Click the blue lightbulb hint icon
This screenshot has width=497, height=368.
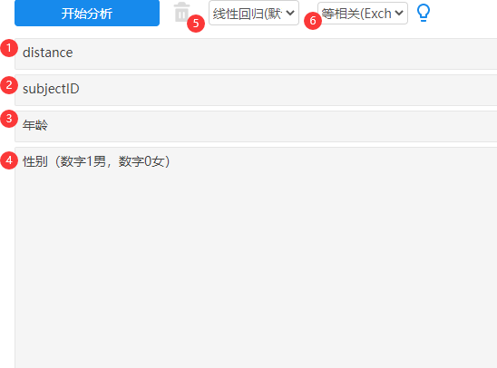click(x=424, y=13)
